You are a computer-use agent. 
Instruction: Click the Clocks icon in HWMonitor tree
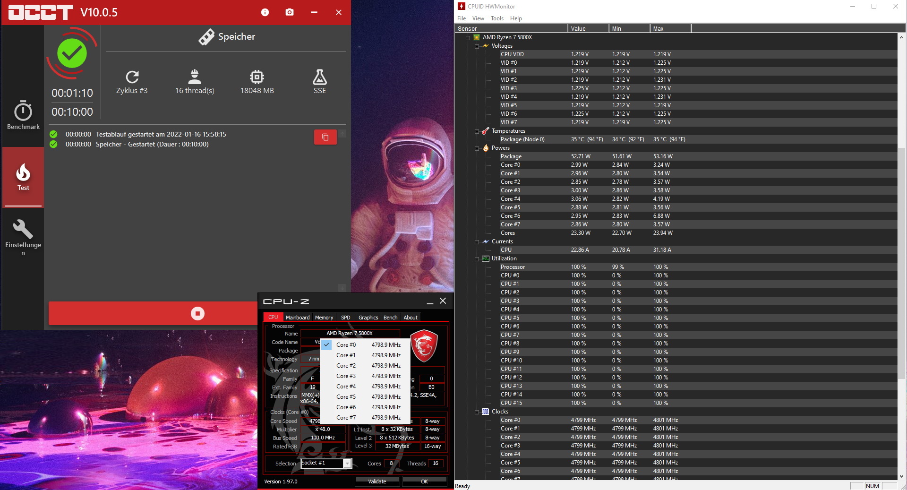click(x=485, y=412)
